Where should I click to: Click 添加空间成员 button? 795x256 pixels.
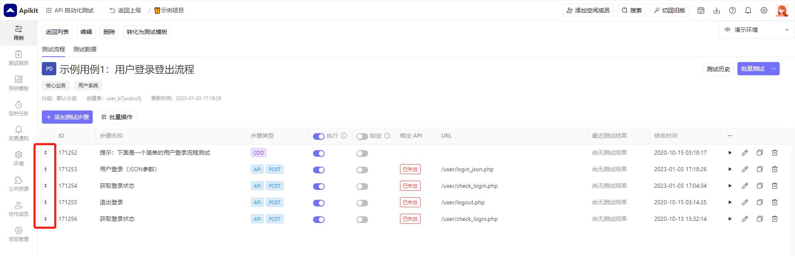(588, 10)
